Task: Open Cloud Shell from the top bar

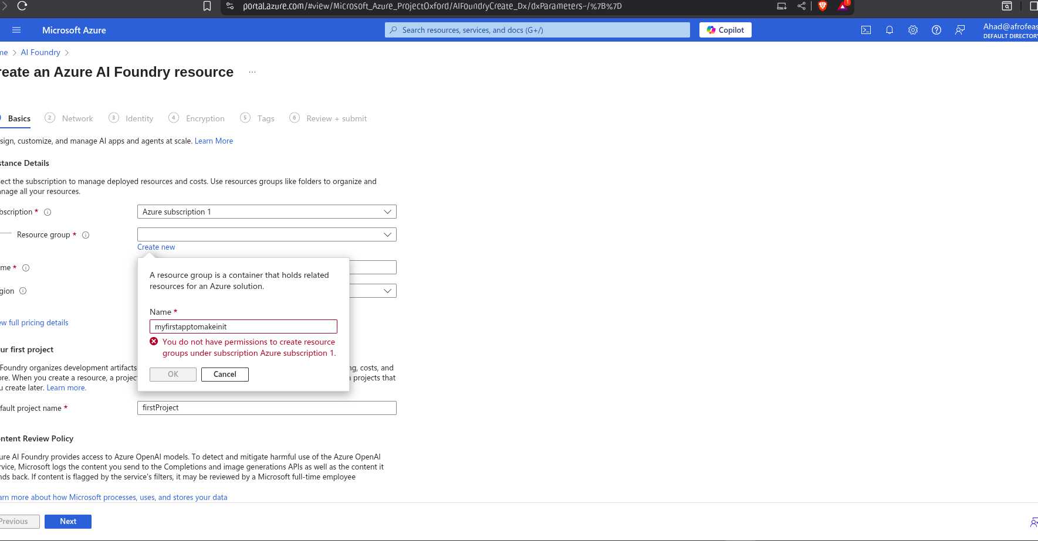Action: pyautogui.click(x=866, y=30)
